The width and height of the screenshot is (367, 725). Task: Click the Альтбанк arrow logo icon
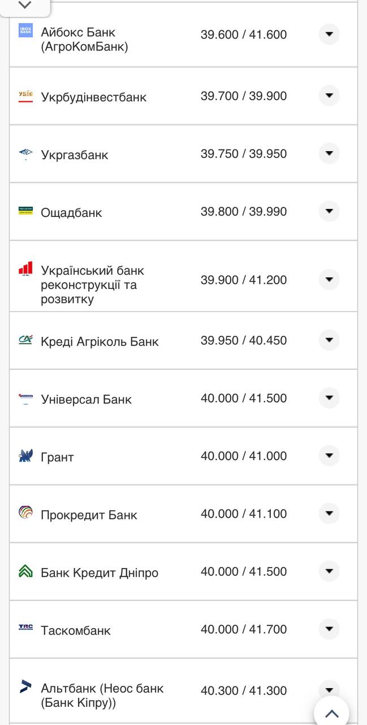click(25, 688)
